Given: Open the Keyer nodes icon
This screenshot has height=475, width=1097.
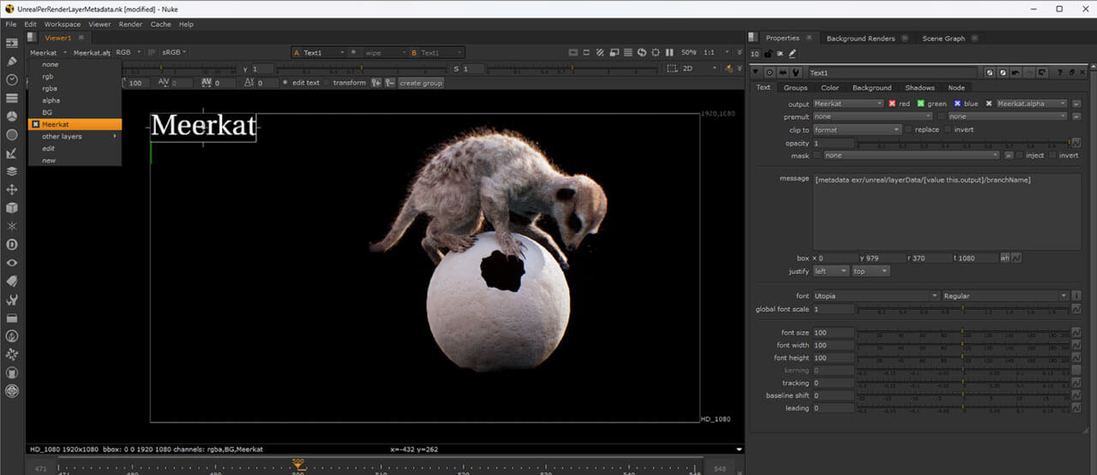Looking at the screenshot, I should pos(12,152).
